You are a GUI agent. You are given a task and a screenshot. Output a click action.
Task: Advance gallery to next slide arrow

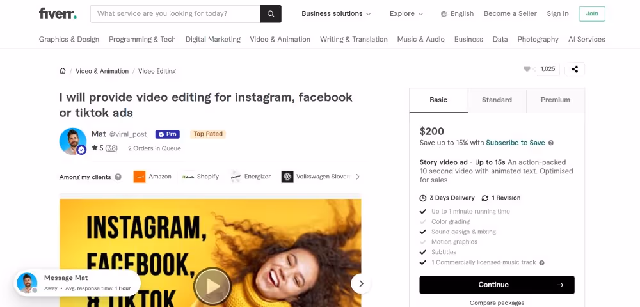coord(361,284)
